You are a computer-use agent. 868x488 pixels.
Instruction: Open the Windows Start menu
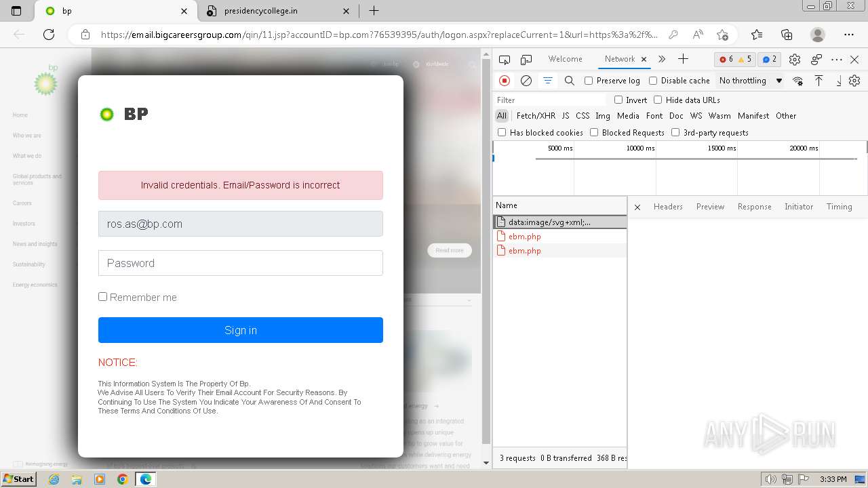pos(19,479)
